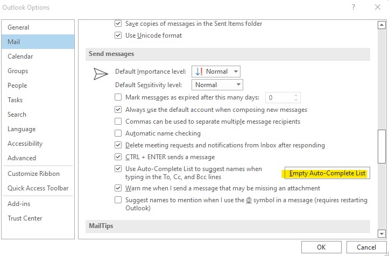
Task: Switch to the Tasks category
Action: click(x=38, y=100)
